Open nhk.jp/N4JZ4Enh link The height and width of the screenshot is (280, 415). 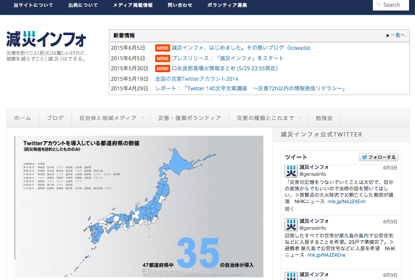coord(346,201)
